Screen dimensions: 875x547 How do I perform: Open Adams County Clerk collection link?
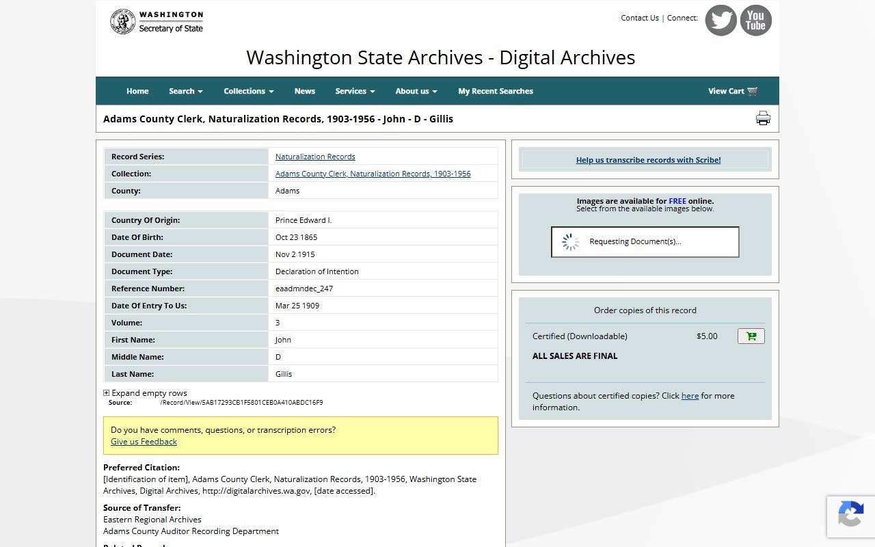click(x=373, y=174)
